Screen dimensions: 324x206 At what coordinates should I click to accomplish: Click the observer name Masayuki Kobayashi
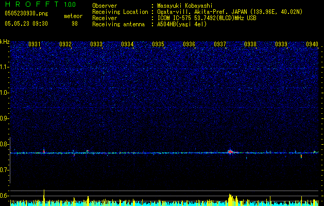(x=185, y=6)
